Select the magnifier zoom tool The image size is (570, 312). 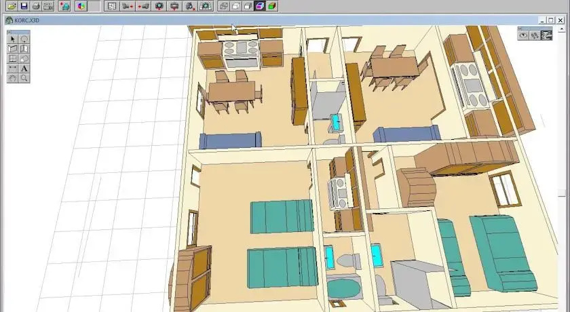(x=24, y=78)
